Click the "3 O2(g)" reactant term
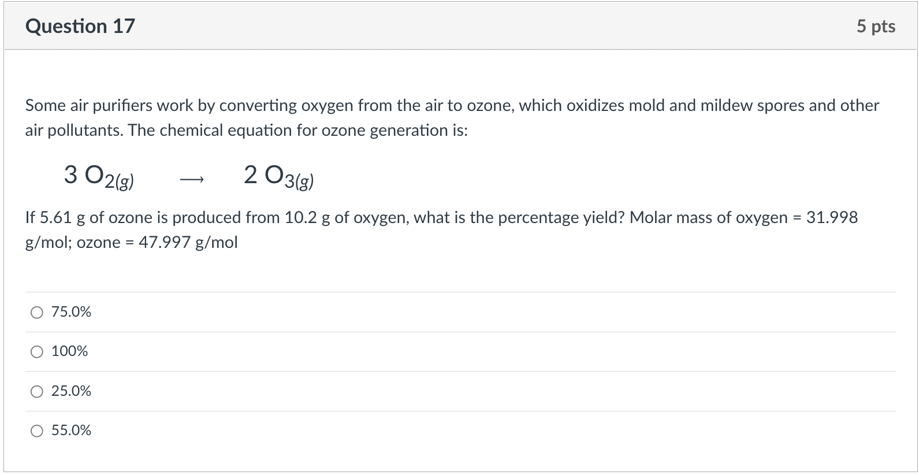 (x=99, y=176)
